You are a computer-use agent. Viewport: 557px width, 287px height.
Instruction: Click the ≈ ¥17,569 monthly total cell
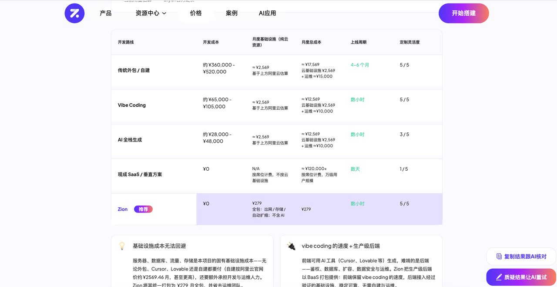[x=318, y=70]
